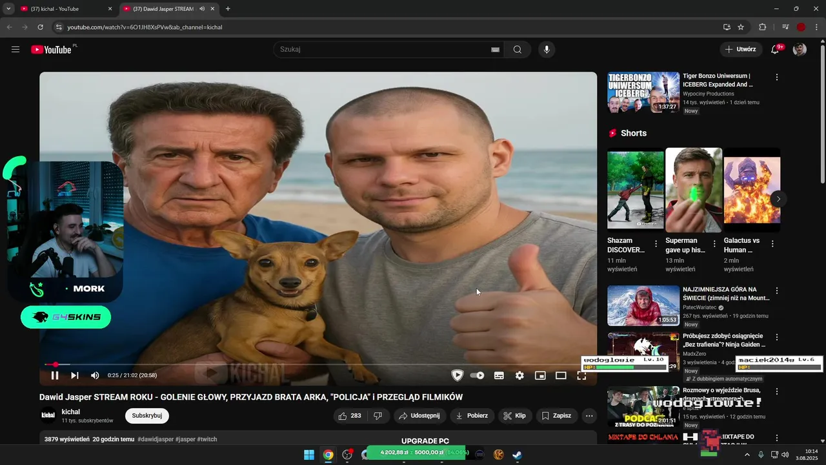
Task: Open the on-screen keyboard in search box
Action: 495,50
